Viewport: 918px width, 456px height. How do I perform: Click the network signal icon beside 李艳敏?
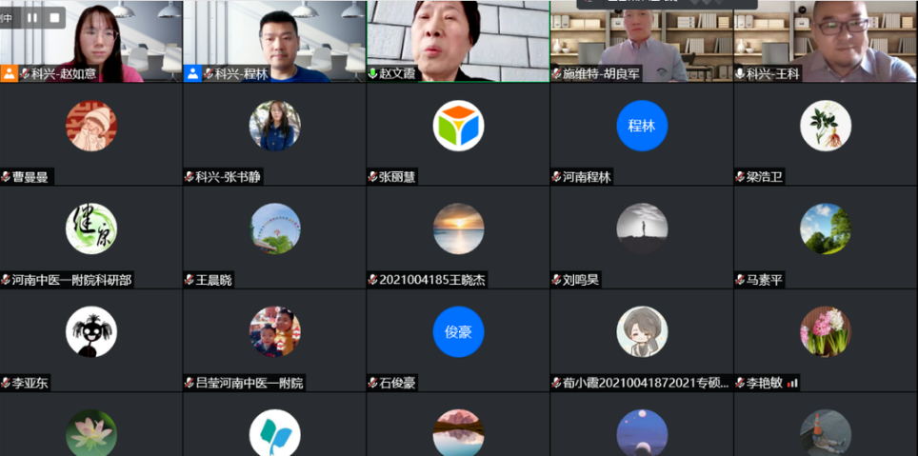[x=792, y=383]
